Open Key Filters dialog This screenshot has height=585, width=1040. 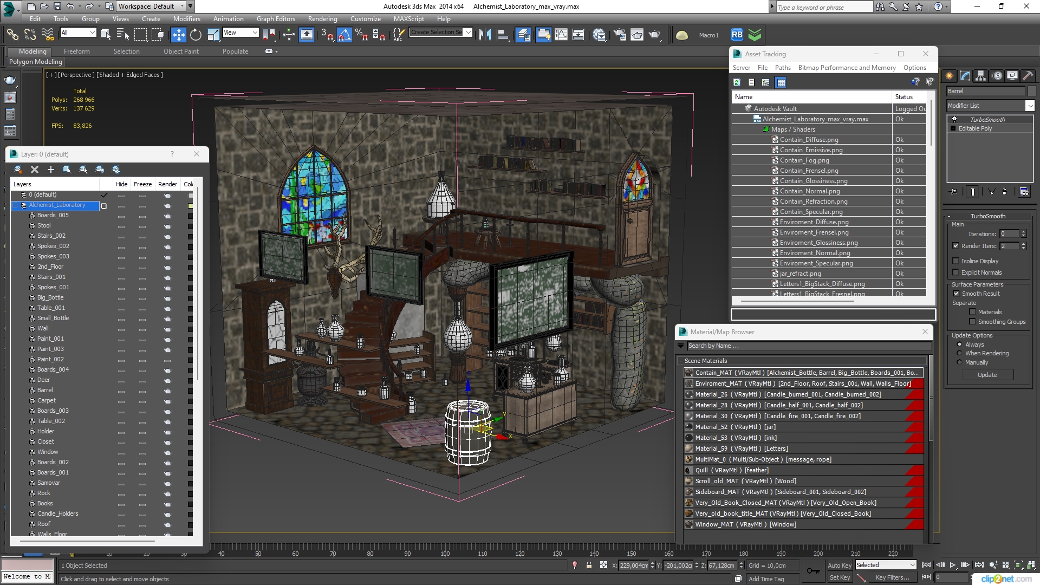(x=892, y=577)
